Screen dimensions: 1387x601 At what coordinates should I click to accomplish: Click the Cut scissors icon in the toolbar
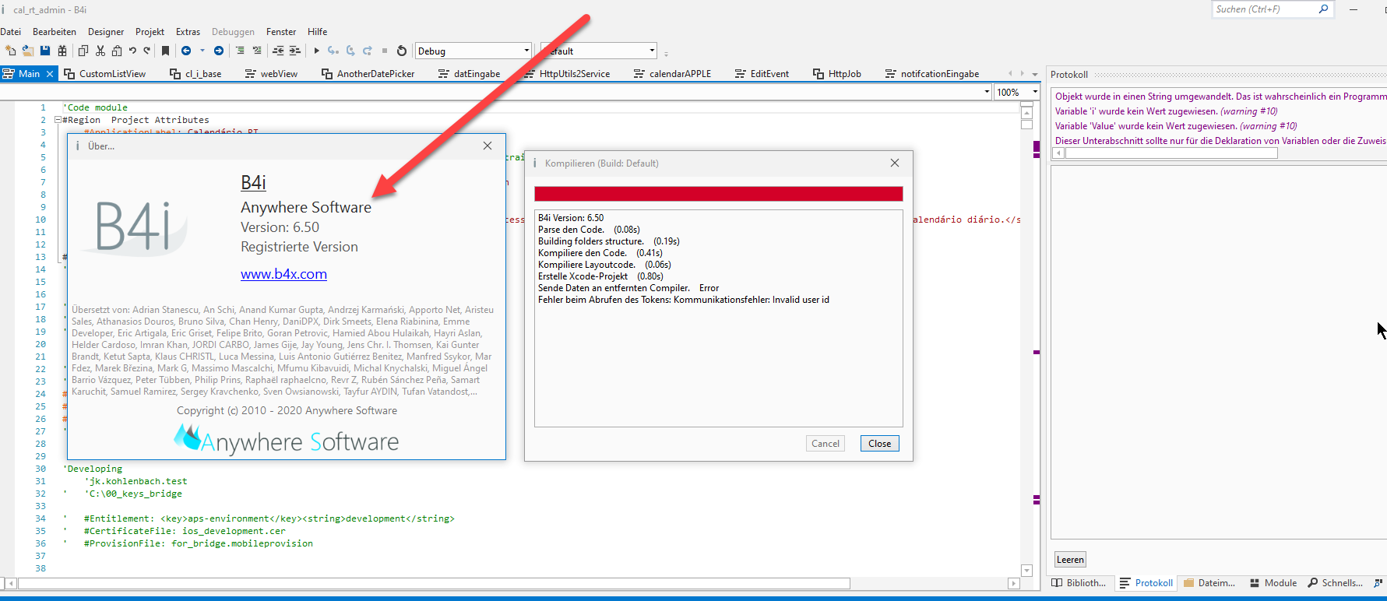point(100,51)
